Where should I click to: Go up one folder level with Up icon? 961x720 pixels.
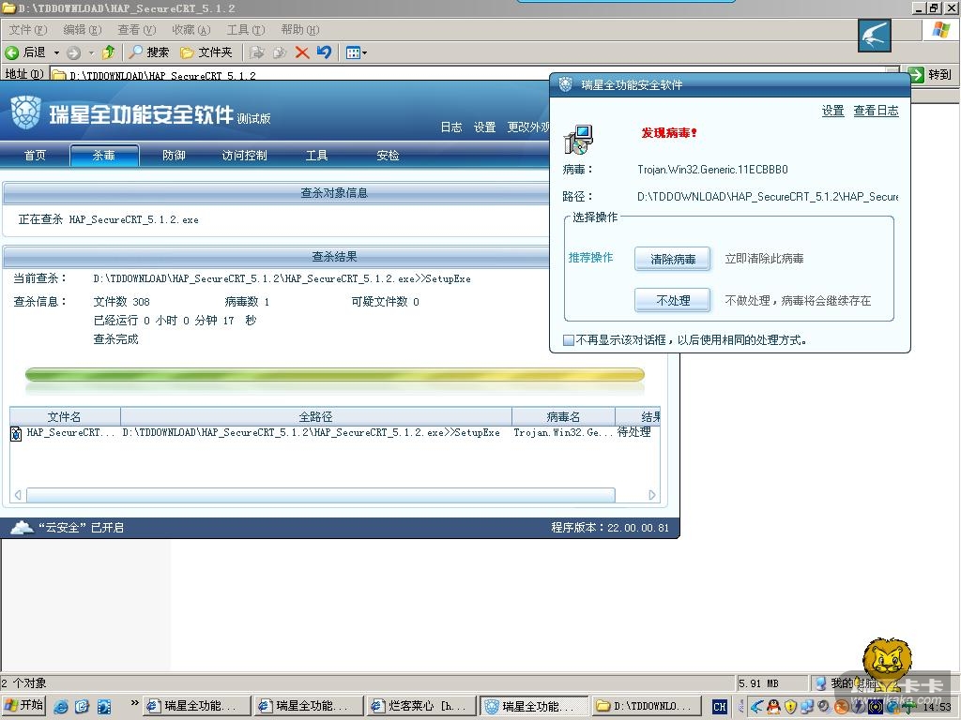[x=109, y=52]
